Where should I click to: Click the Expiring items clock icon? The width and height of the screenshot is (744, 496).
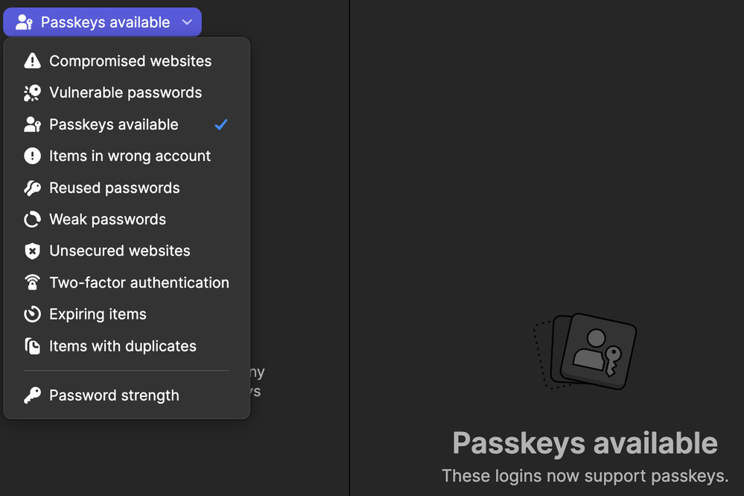tap(32, 314)
